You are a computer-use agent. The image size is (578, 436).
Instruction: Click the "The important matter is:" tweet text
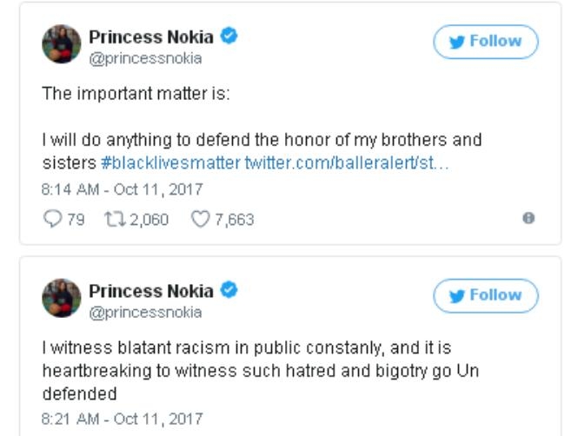click(x=136, y=94)
